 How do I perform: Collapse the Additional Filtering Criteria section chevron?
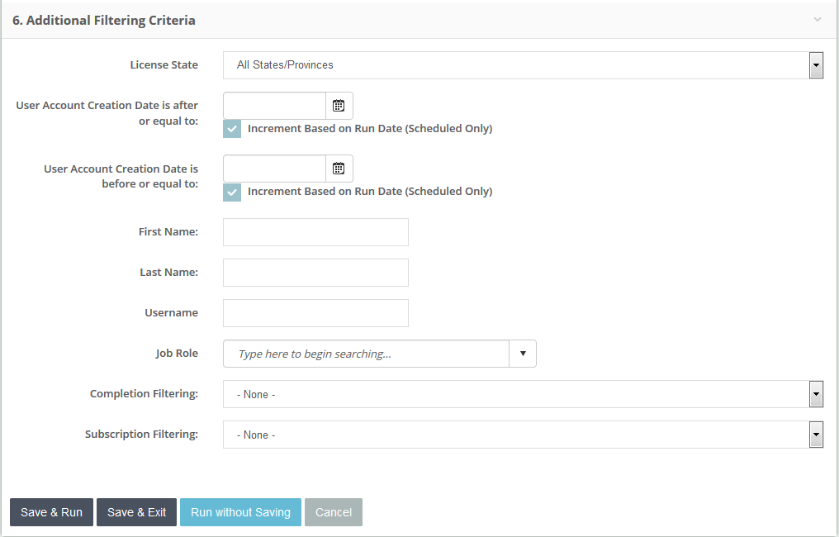[817, 20]
